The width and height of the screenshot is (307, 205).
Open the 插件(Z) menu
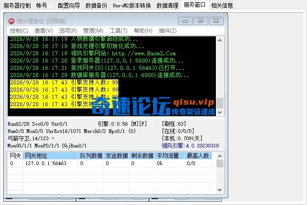168,30
